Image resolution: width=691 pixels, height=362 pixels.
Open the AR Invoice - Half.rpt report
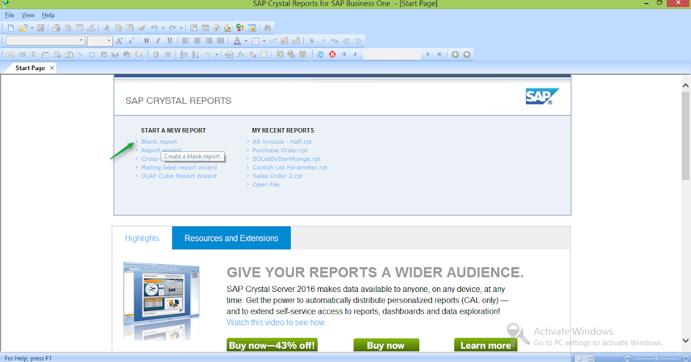[282, 141]
